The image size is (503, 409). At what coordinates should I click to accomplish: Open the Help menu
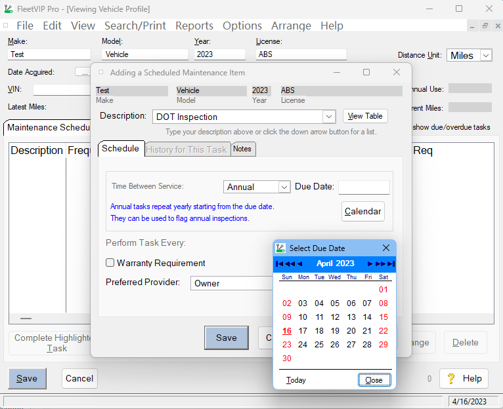(332, 26)
